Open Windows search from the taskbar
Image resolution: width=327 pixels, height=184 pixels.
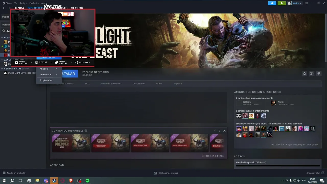[12, 180]
